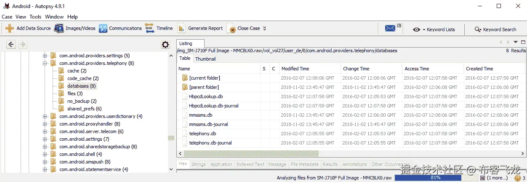
Task: Click the Generate Report icon
Action: (181, 28)
